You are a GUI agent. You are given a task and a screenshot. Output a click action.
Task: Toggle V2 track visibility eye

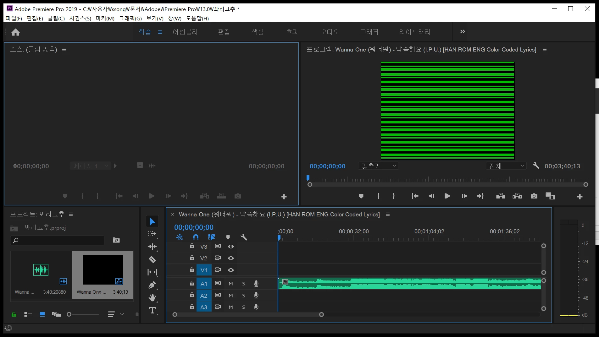231,258
